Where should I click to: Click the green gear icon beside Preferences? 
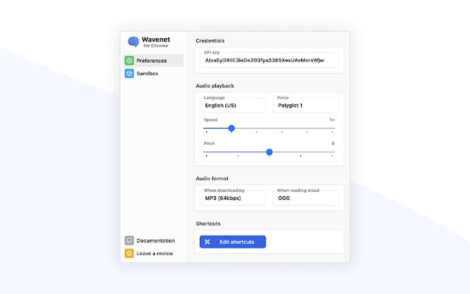pyautogui.click(x=129, y=60)
